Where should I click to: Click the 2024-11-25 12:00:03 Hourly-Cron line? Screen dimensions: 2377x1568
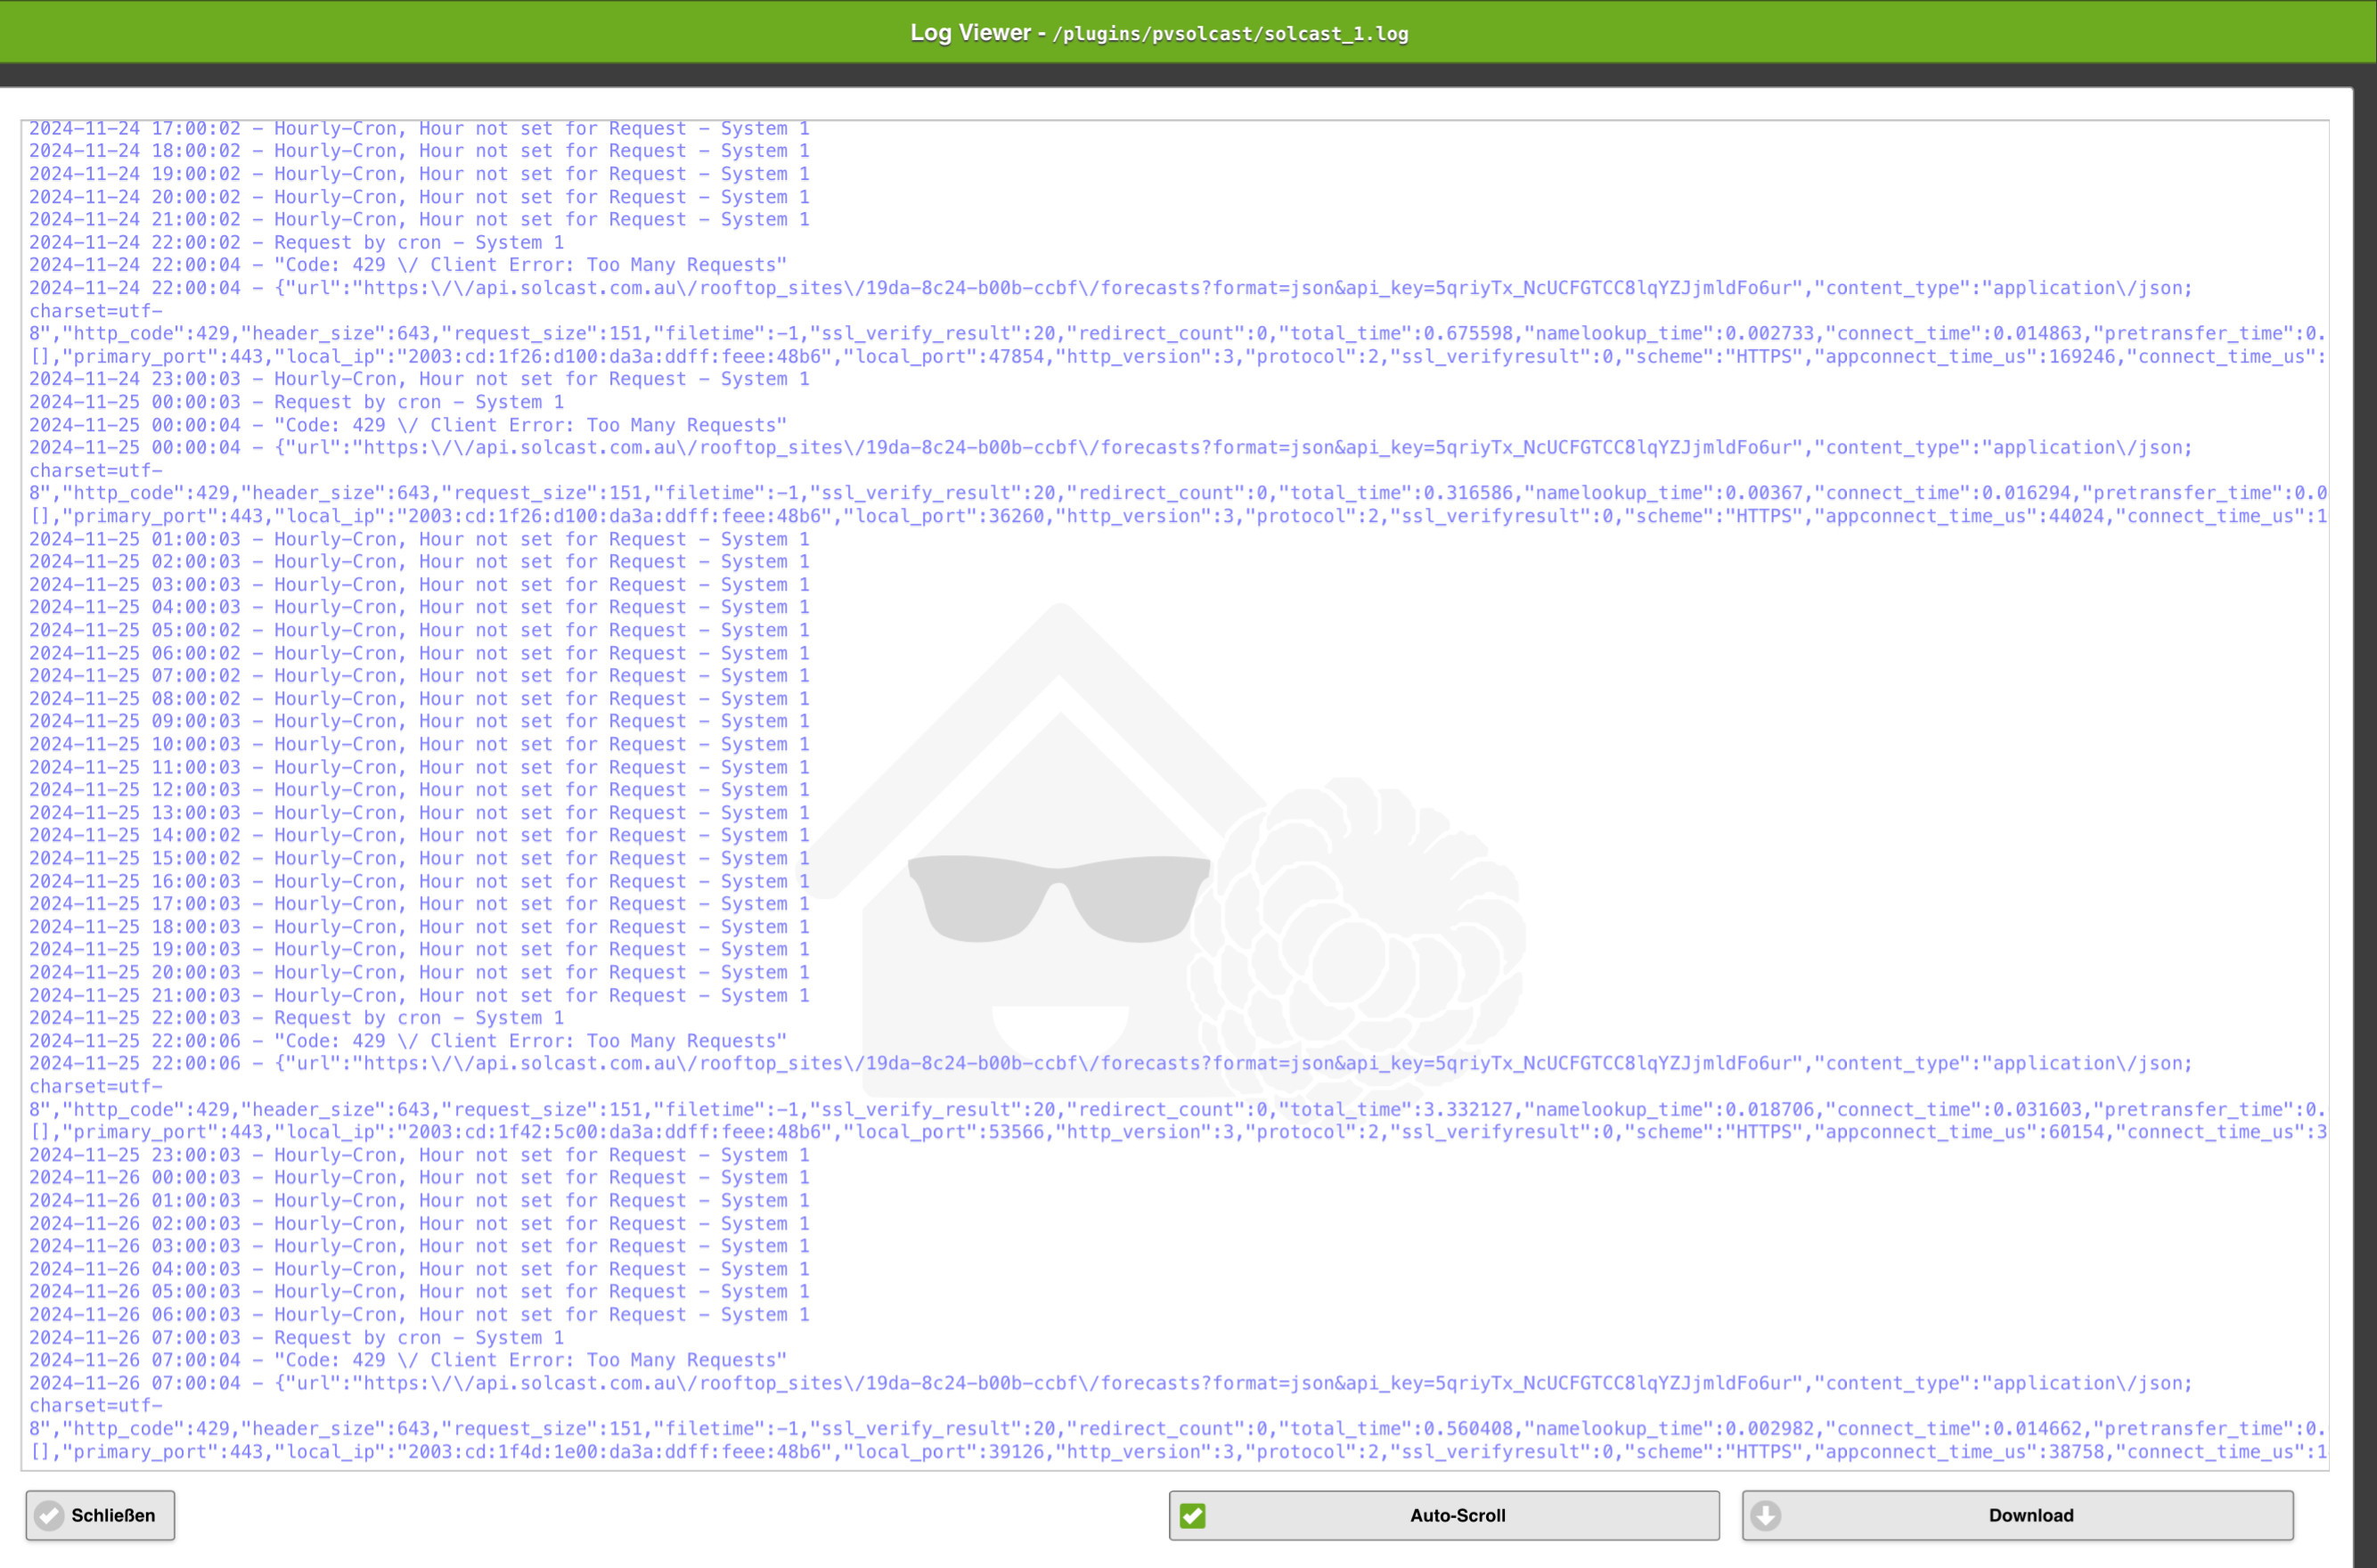click(418, 790)
